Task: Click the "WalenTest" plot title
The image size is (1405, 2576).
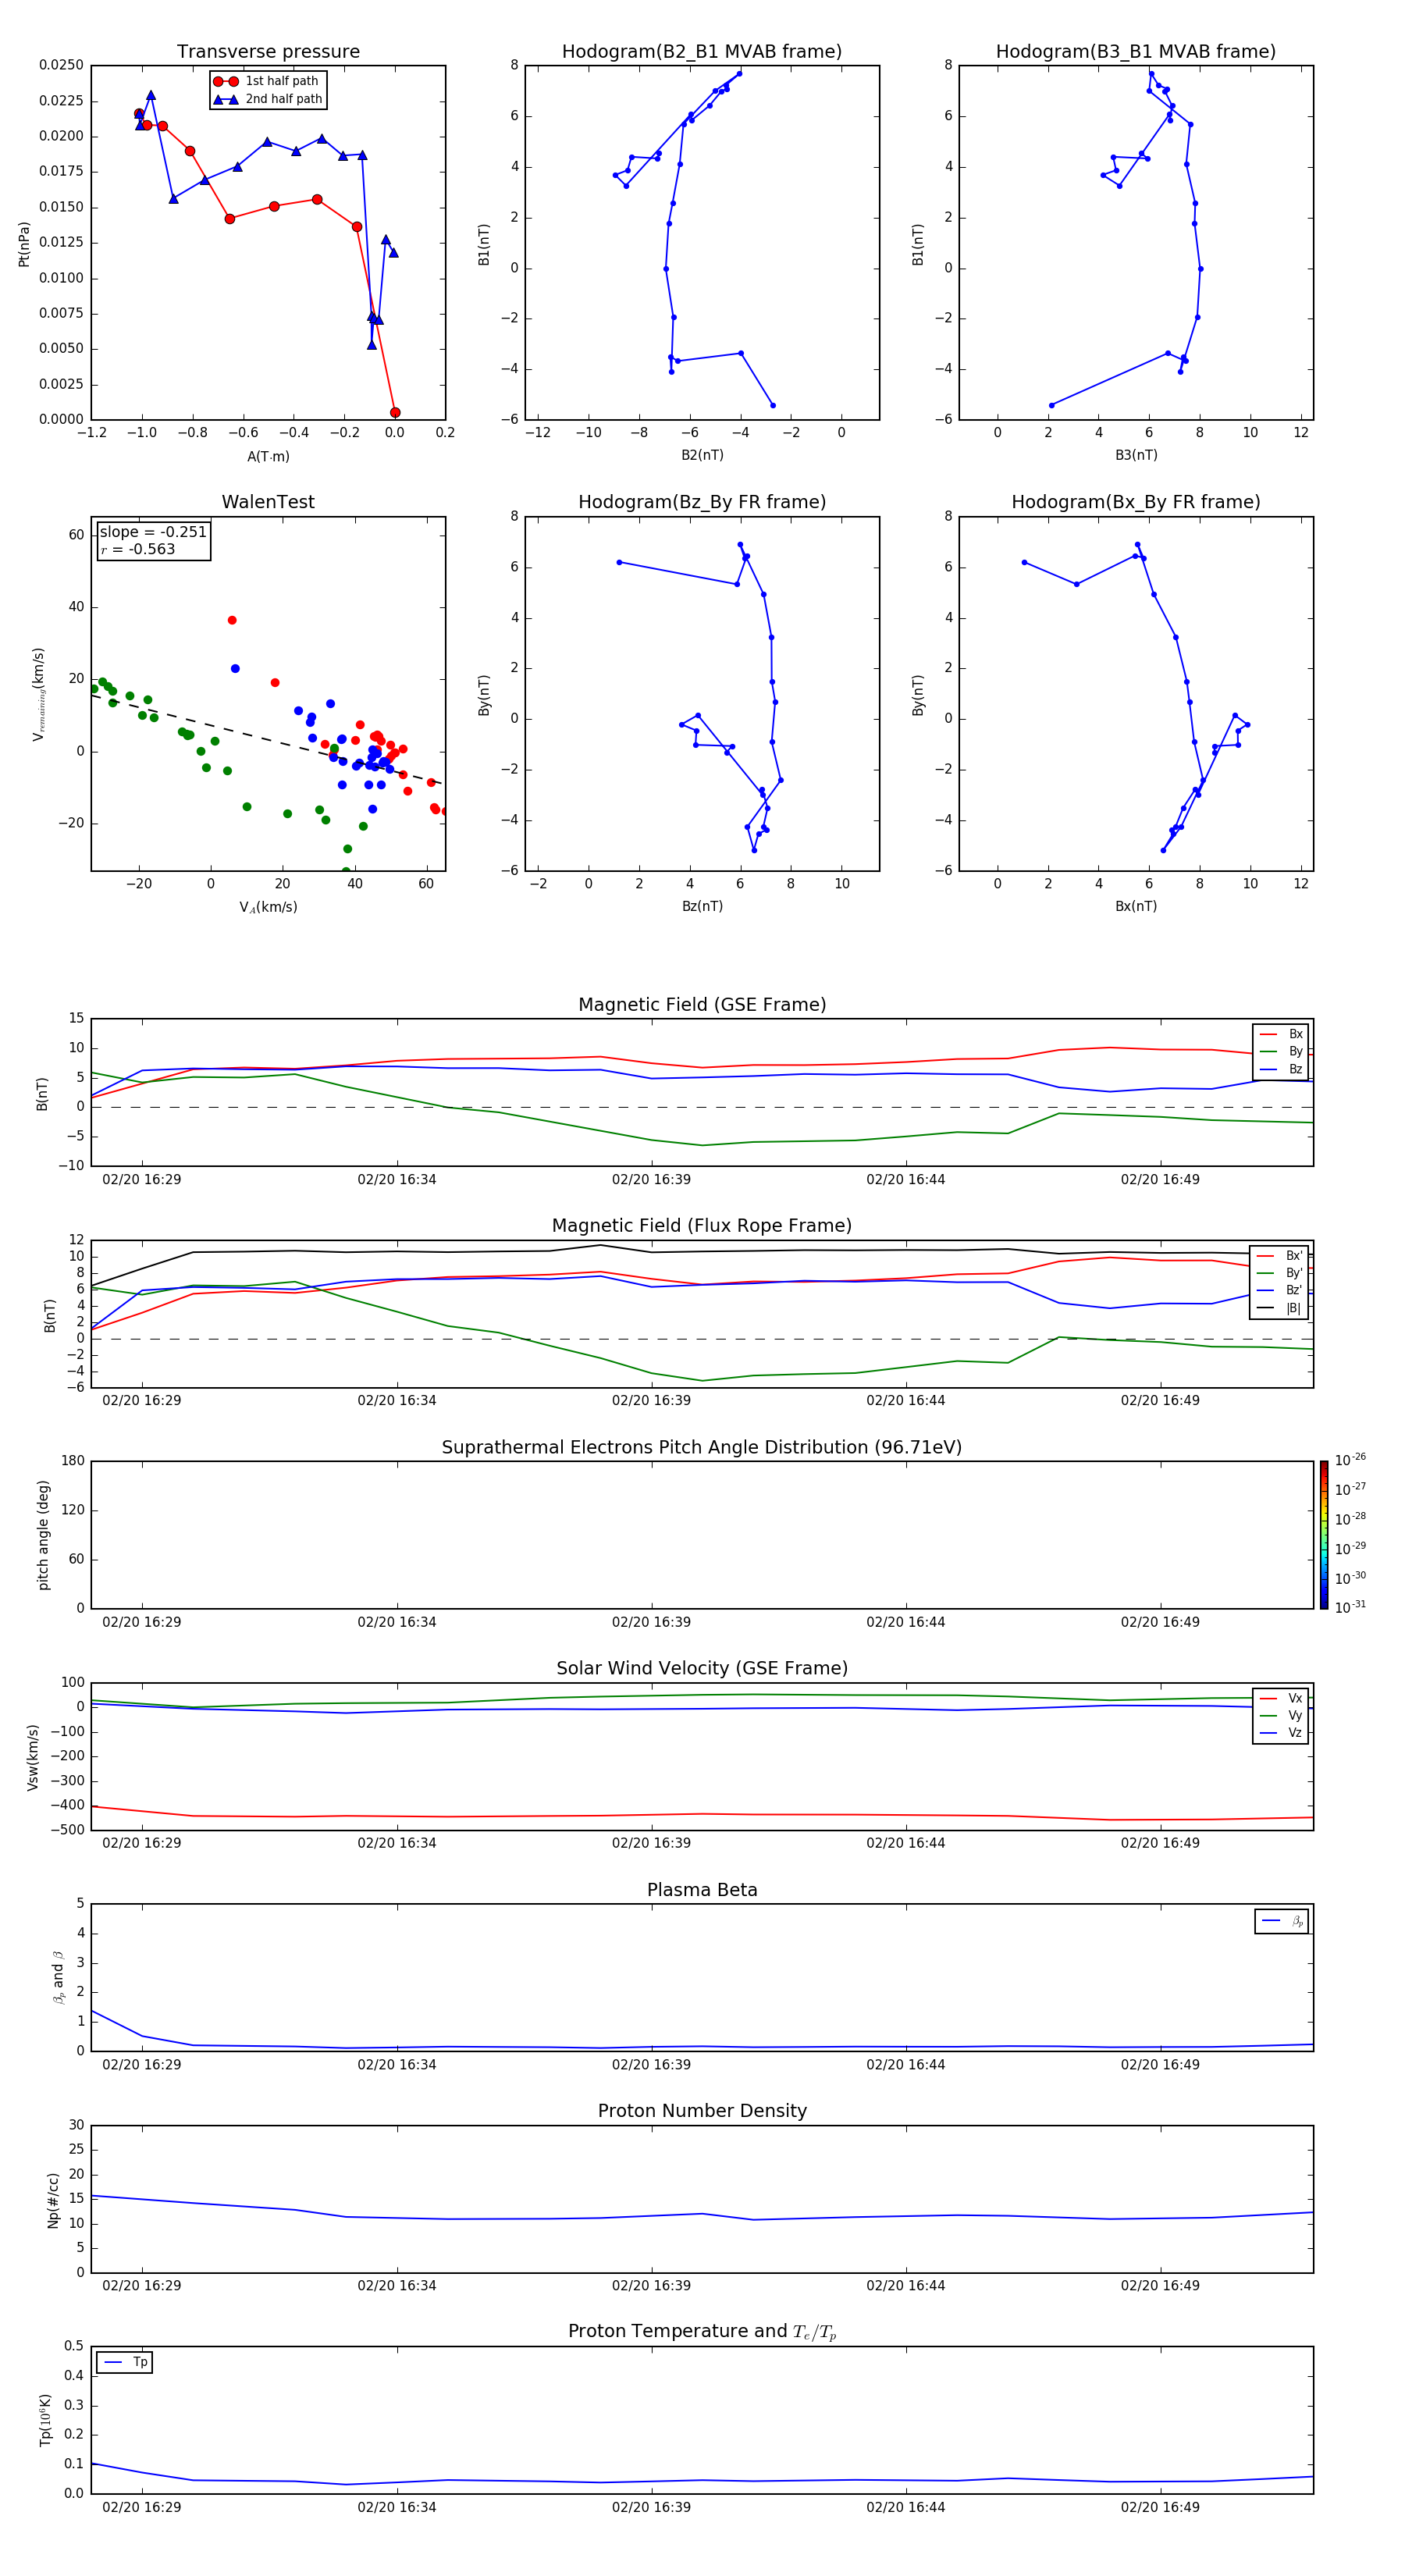Action: (x=268, y=502)
